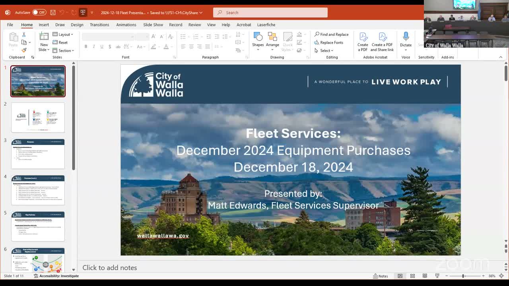Toggle the Notes pane button
The height and width of the screenshot is (286, 509).
coord(381,276)
